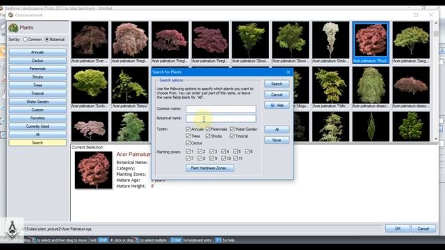The image size is (445, 250).
Task: Close the Search for Plants dialog
Action: tap(289, 72)
